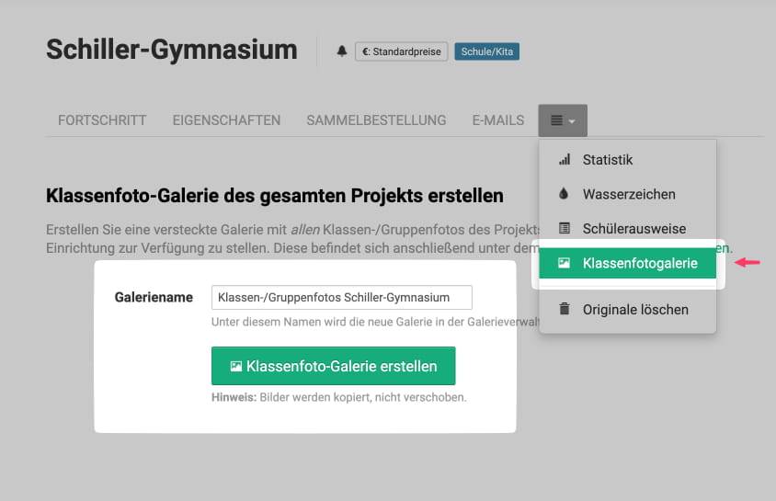Image resolution: width=776 pixels, height=501 pixels.
Task: Switch to the FORTSCHRITT tab
Action: tap(102, 120)
